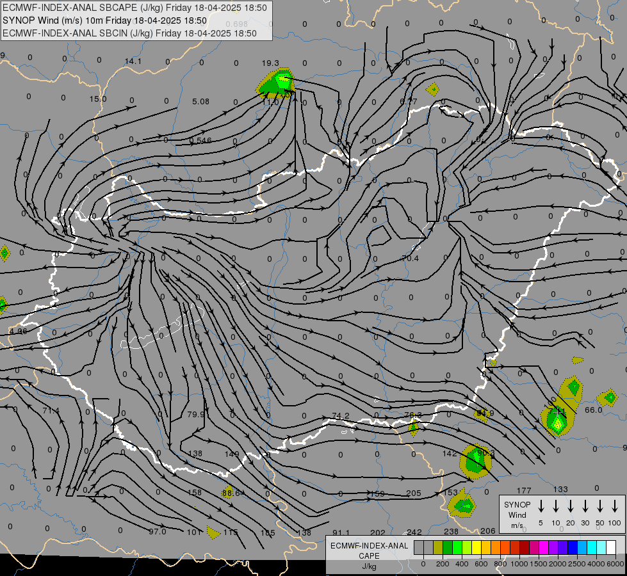
Task: Click the green CAPE patch below 19.3
Action: click(x=277, y=83)
